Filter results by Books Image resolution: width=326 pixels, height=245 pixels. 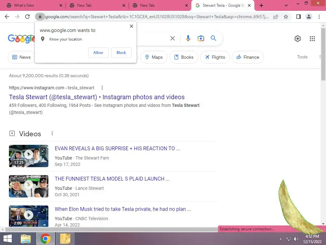pos(184,57)
